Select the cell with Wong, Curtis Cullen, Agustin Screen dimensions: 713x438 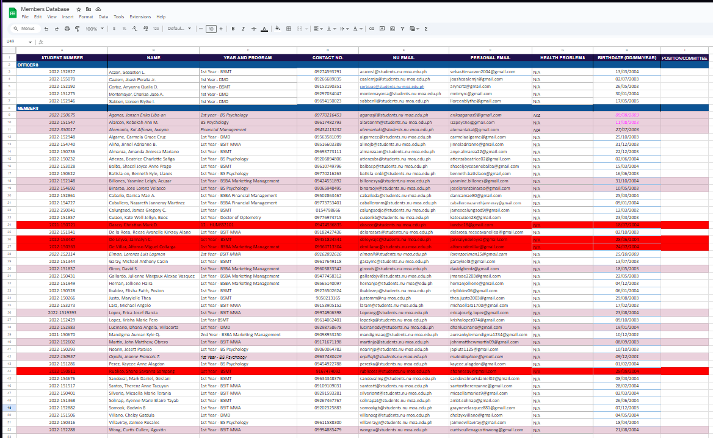(x=153, y=430)
